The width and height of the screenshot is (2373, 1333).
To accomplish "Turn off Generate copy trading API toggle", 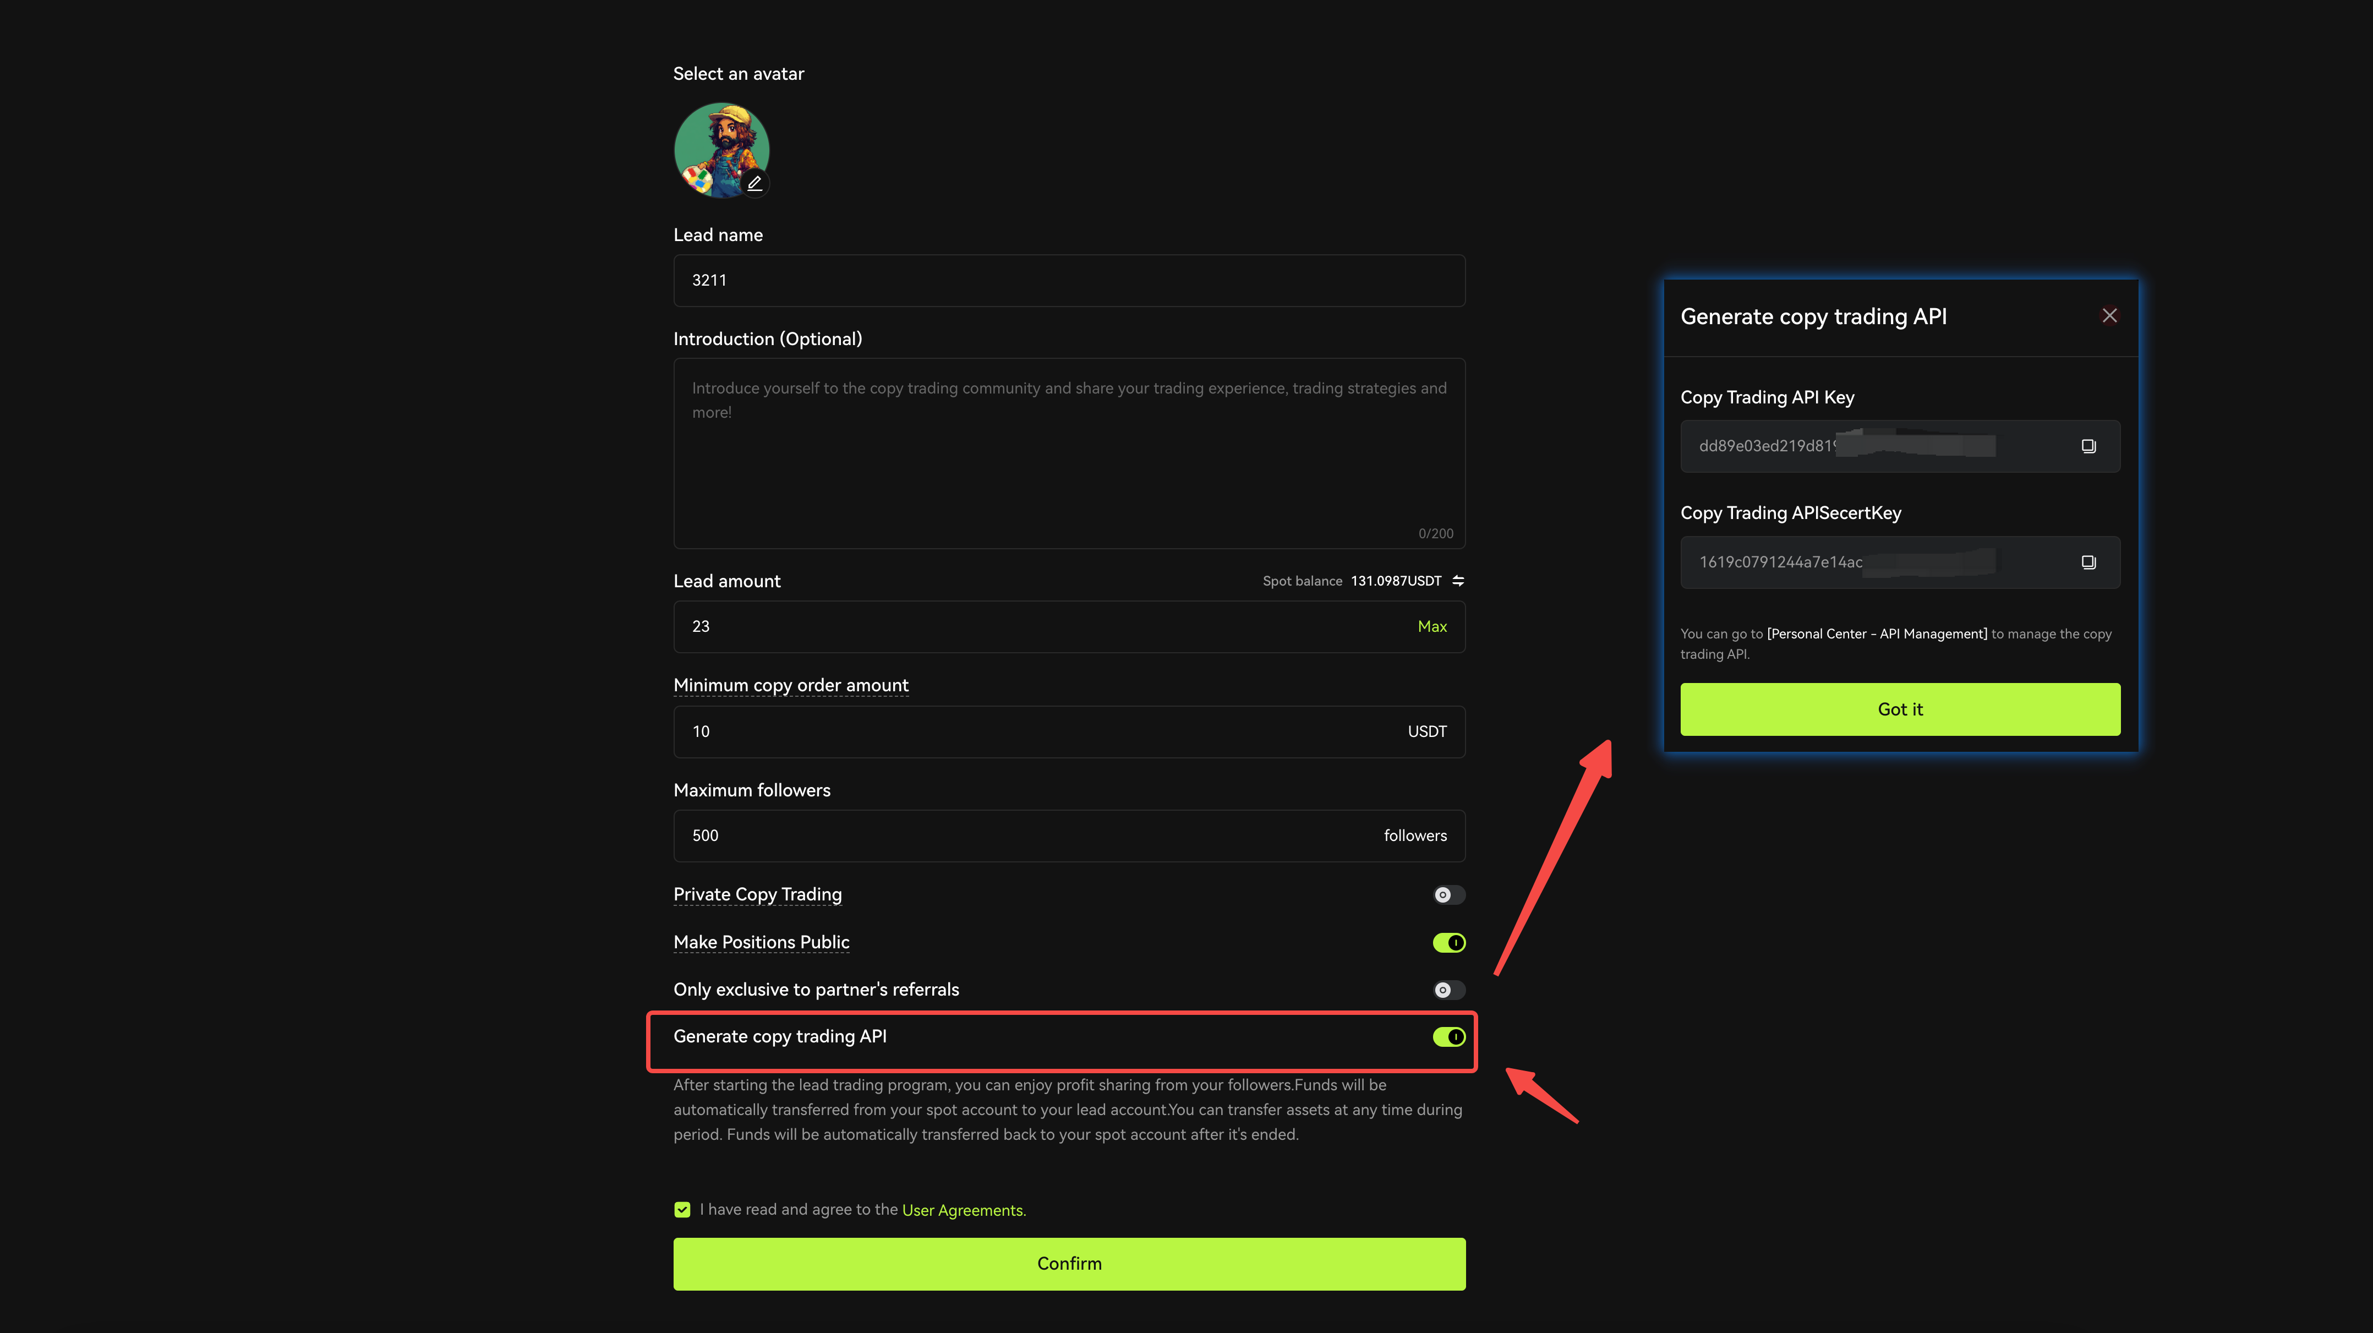I will [1448, 1036].
